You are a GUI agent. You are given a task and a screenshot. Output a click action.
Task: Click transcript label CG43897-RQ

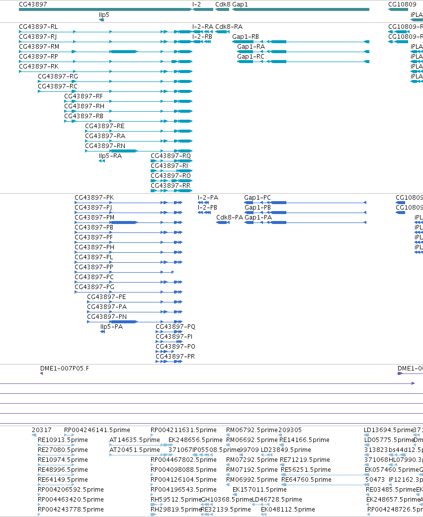(170, 155)
